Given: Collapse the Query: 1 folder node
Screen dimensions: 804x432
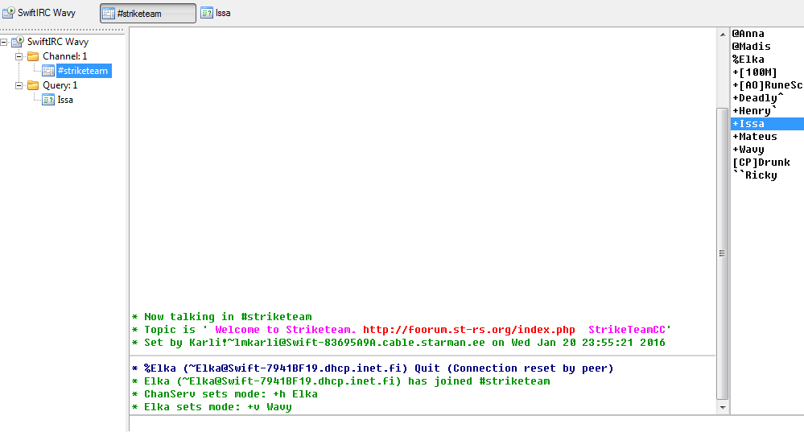Looking at the screenshot, I should [x=19, y=85].
